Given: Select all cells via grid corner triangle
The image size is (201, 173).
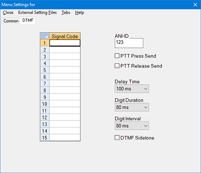Looking at the screenshot, I should [x=45, y=36].
